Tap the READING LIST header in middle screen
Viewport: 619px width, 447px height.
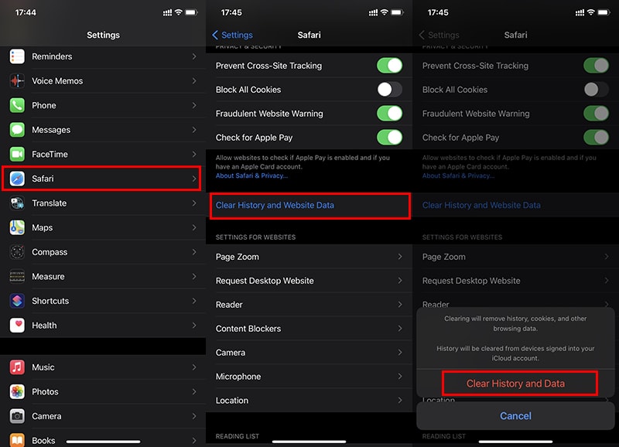[x=238, y=436]
